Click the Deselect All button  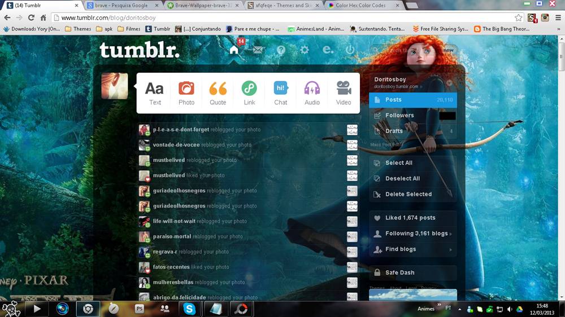413,178
